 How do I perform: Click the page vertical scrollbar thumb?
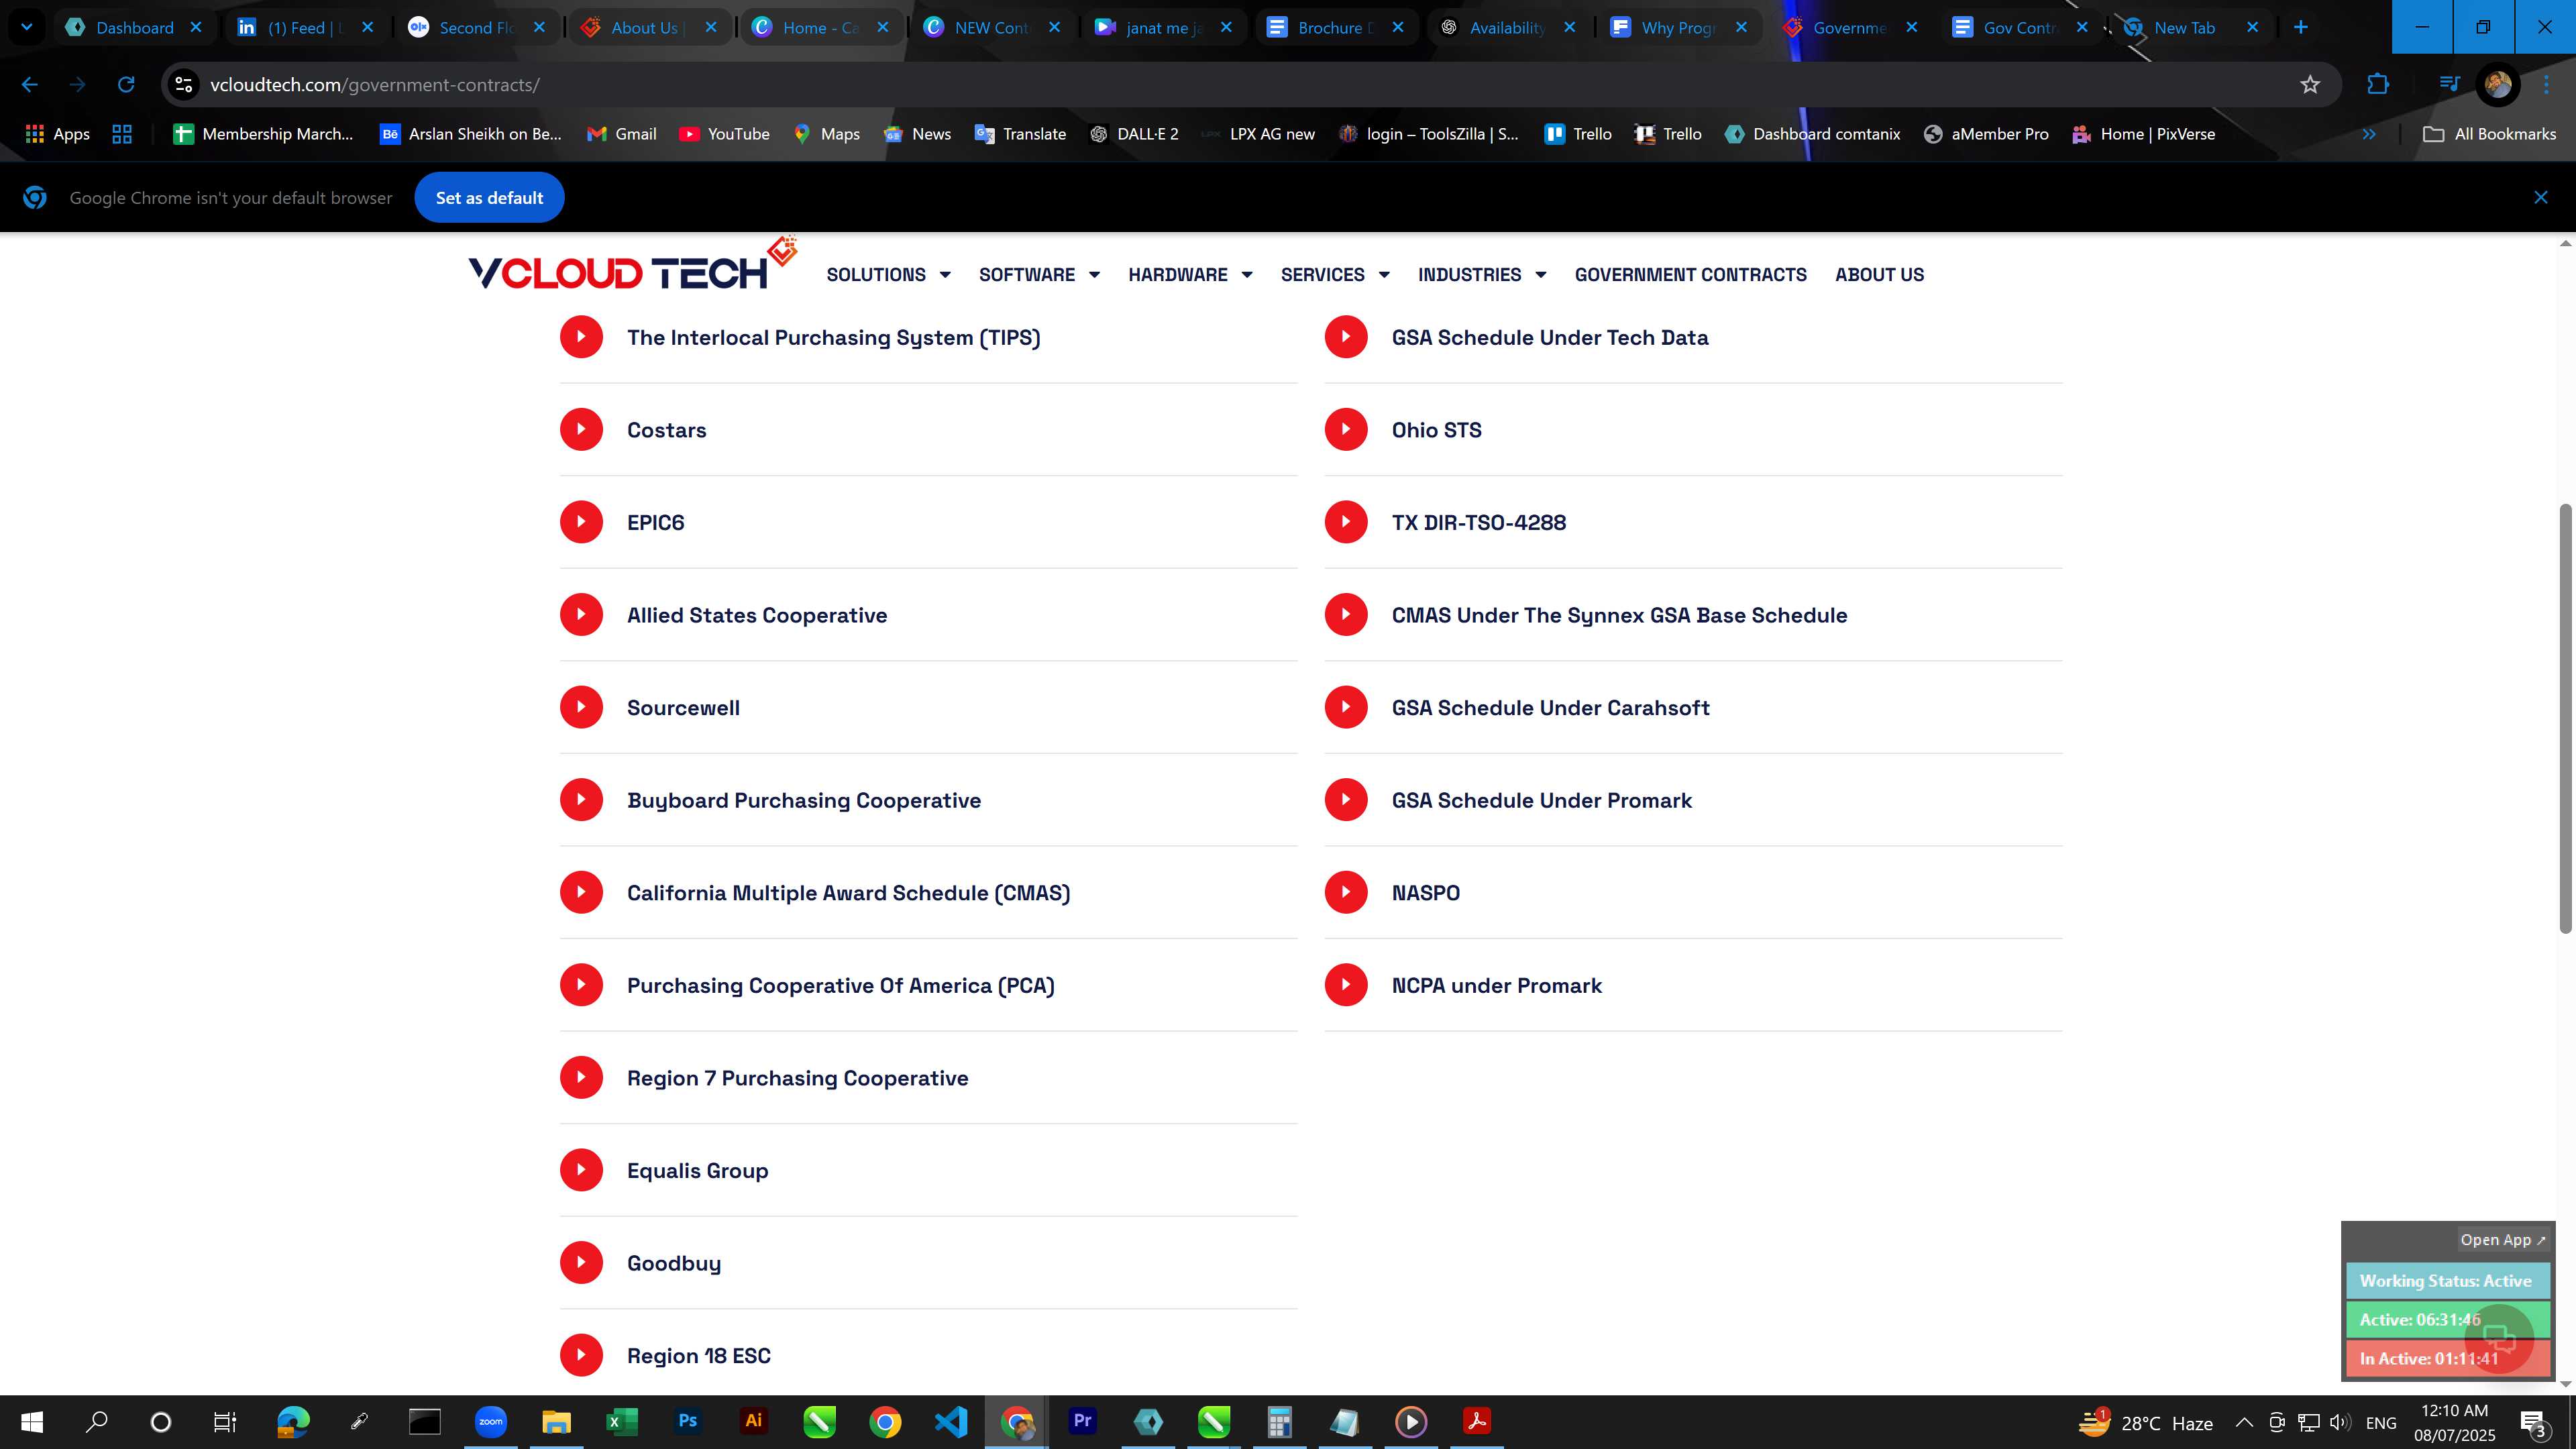[2566, 720]
